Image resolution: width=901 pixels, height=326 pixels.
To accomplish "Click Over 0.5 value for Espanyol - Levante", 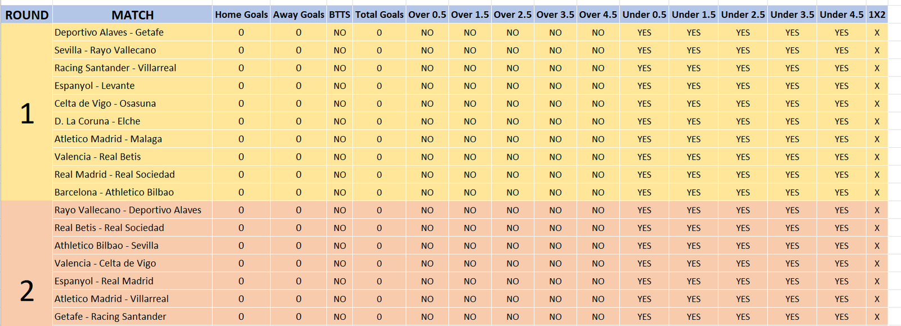I will point(427,85).
